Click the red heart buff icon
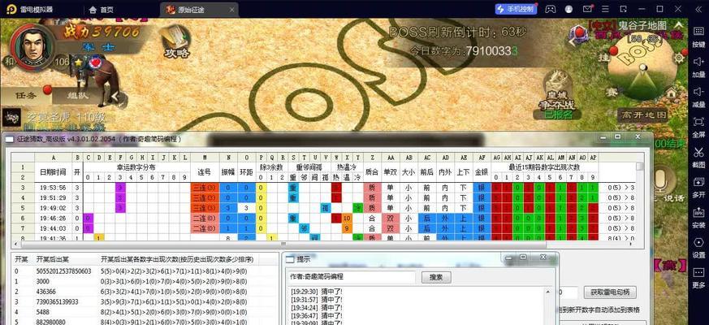This screenshot has height=325, width=709. pos(95,62)
